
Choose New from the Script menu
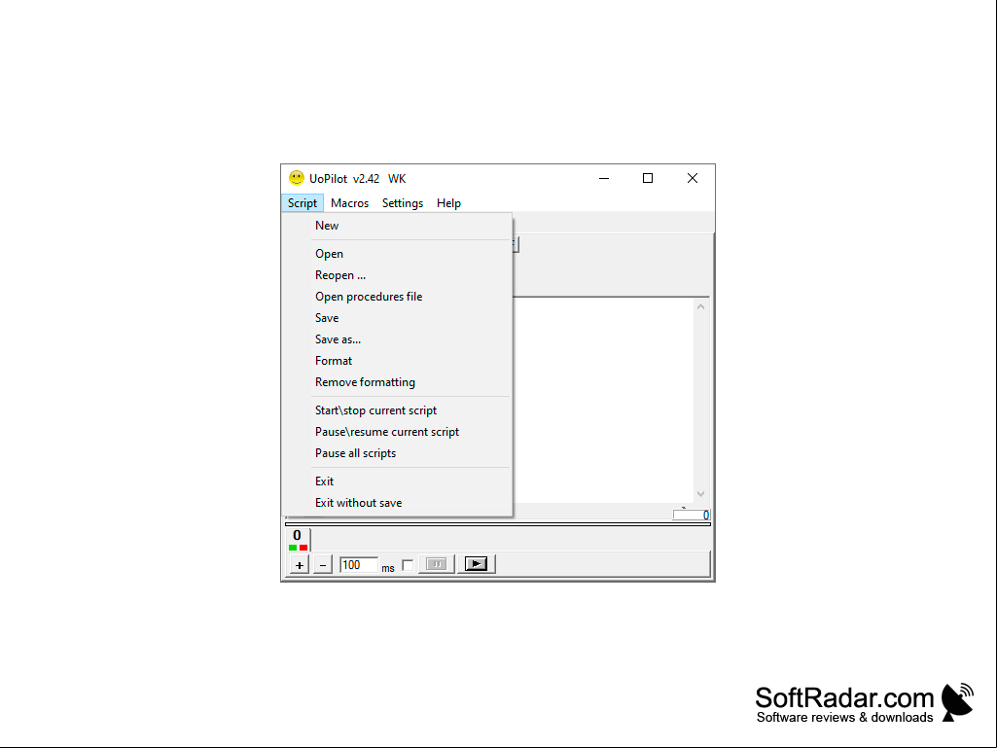coord(397,226)
